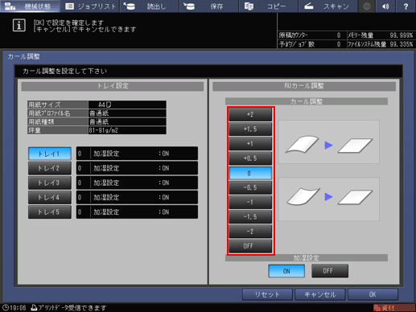Open the コピー copy tab
Image resolution: width=416 pixels, height=312 pixels.
(268, 6)
